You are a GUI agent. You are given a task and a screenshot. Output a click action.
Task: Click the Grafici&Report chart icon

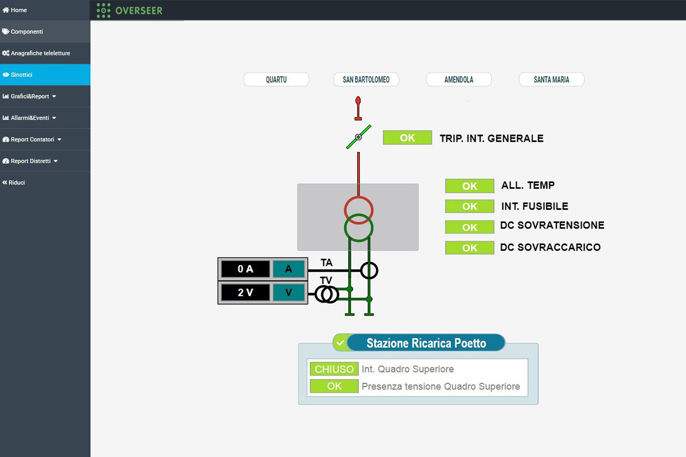pos(5,96)
